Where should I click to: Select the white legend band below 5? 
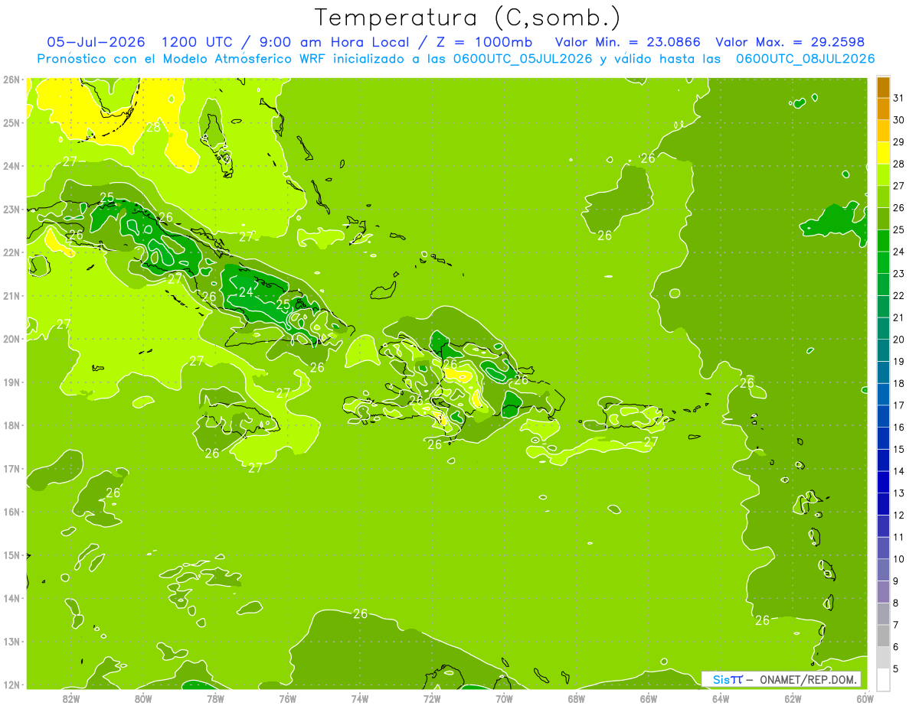[x=883, y=679]
